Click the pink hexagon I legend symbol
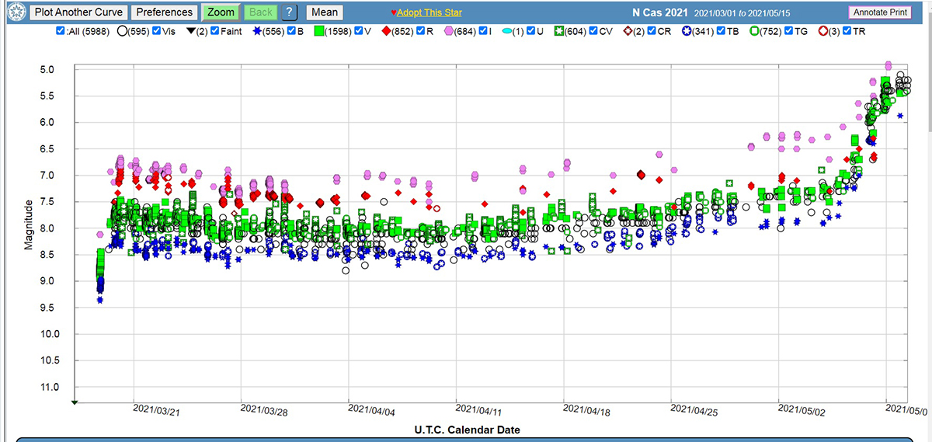This screenshot has height=442, width=932. pyautogui.click(x=450, y=32)
